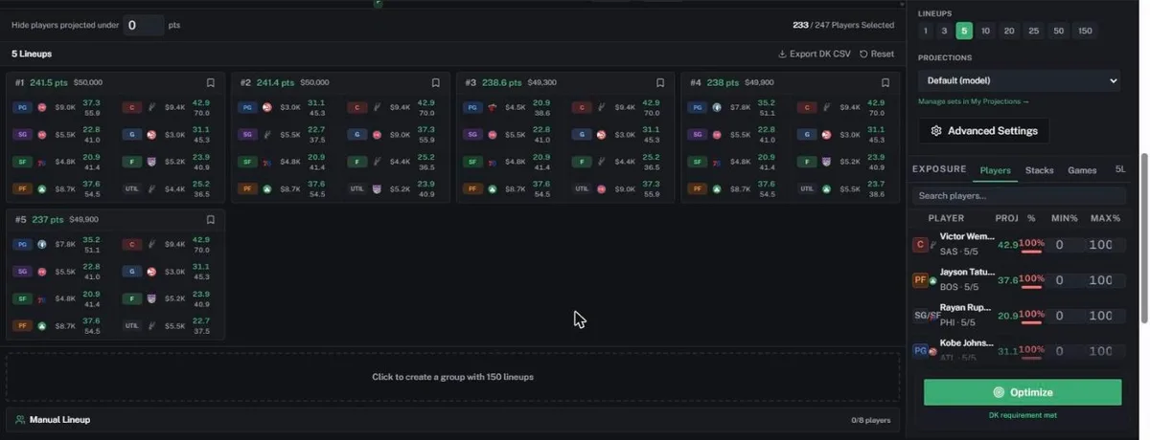The width and height of the screenshot is (1150, 440).
Task: Click the 0/8 players counter
Action: click(870, 420)
